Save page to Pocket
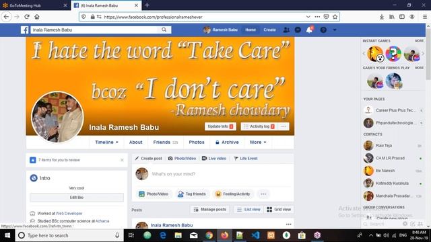The height and width of the screenshot is (242, 431). (326, 17)
